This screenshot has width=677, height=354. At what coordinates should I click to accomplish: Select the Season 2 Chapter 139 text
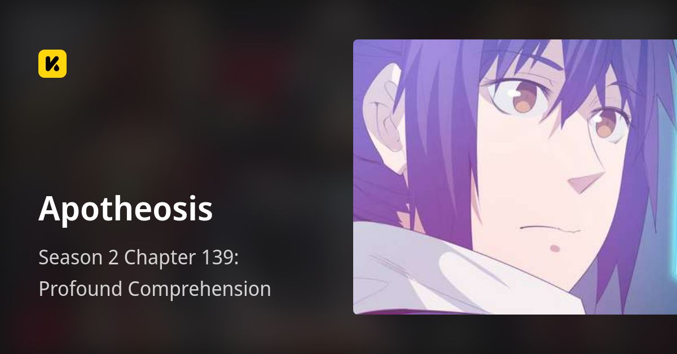click(139, 259)
